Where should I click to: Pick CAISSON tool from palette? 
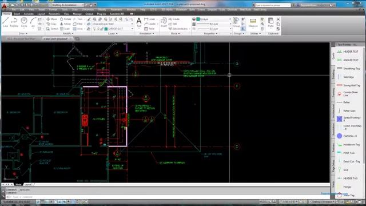tap(347, 136)
